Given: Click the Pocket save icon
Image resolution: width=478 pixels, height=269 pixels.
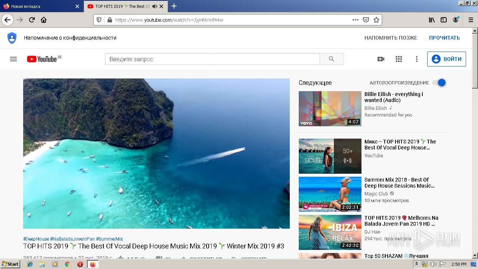Looking at the screenshot, I should pyautogui.click(x=366, y=20).
